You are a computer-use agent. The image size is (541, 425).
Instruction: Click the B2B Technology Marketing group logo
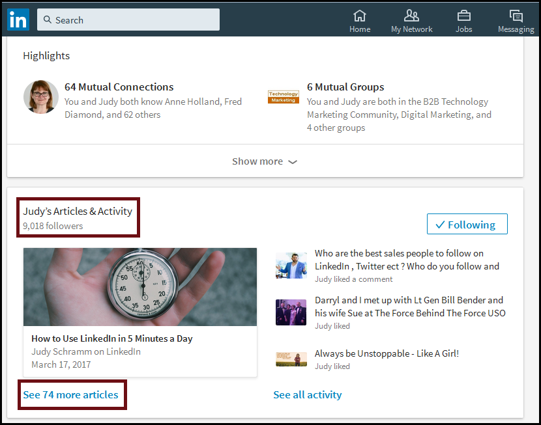click(x=284, y=97)
